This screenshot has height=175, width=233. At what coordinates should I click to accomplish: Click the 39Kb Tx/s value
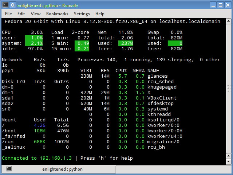pos(63,71)
